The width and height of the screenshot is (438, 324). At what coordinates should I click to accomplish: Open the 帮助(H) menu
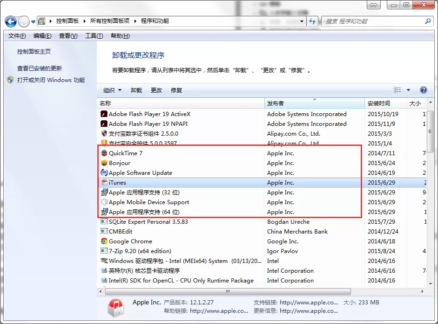coord(120,36)
